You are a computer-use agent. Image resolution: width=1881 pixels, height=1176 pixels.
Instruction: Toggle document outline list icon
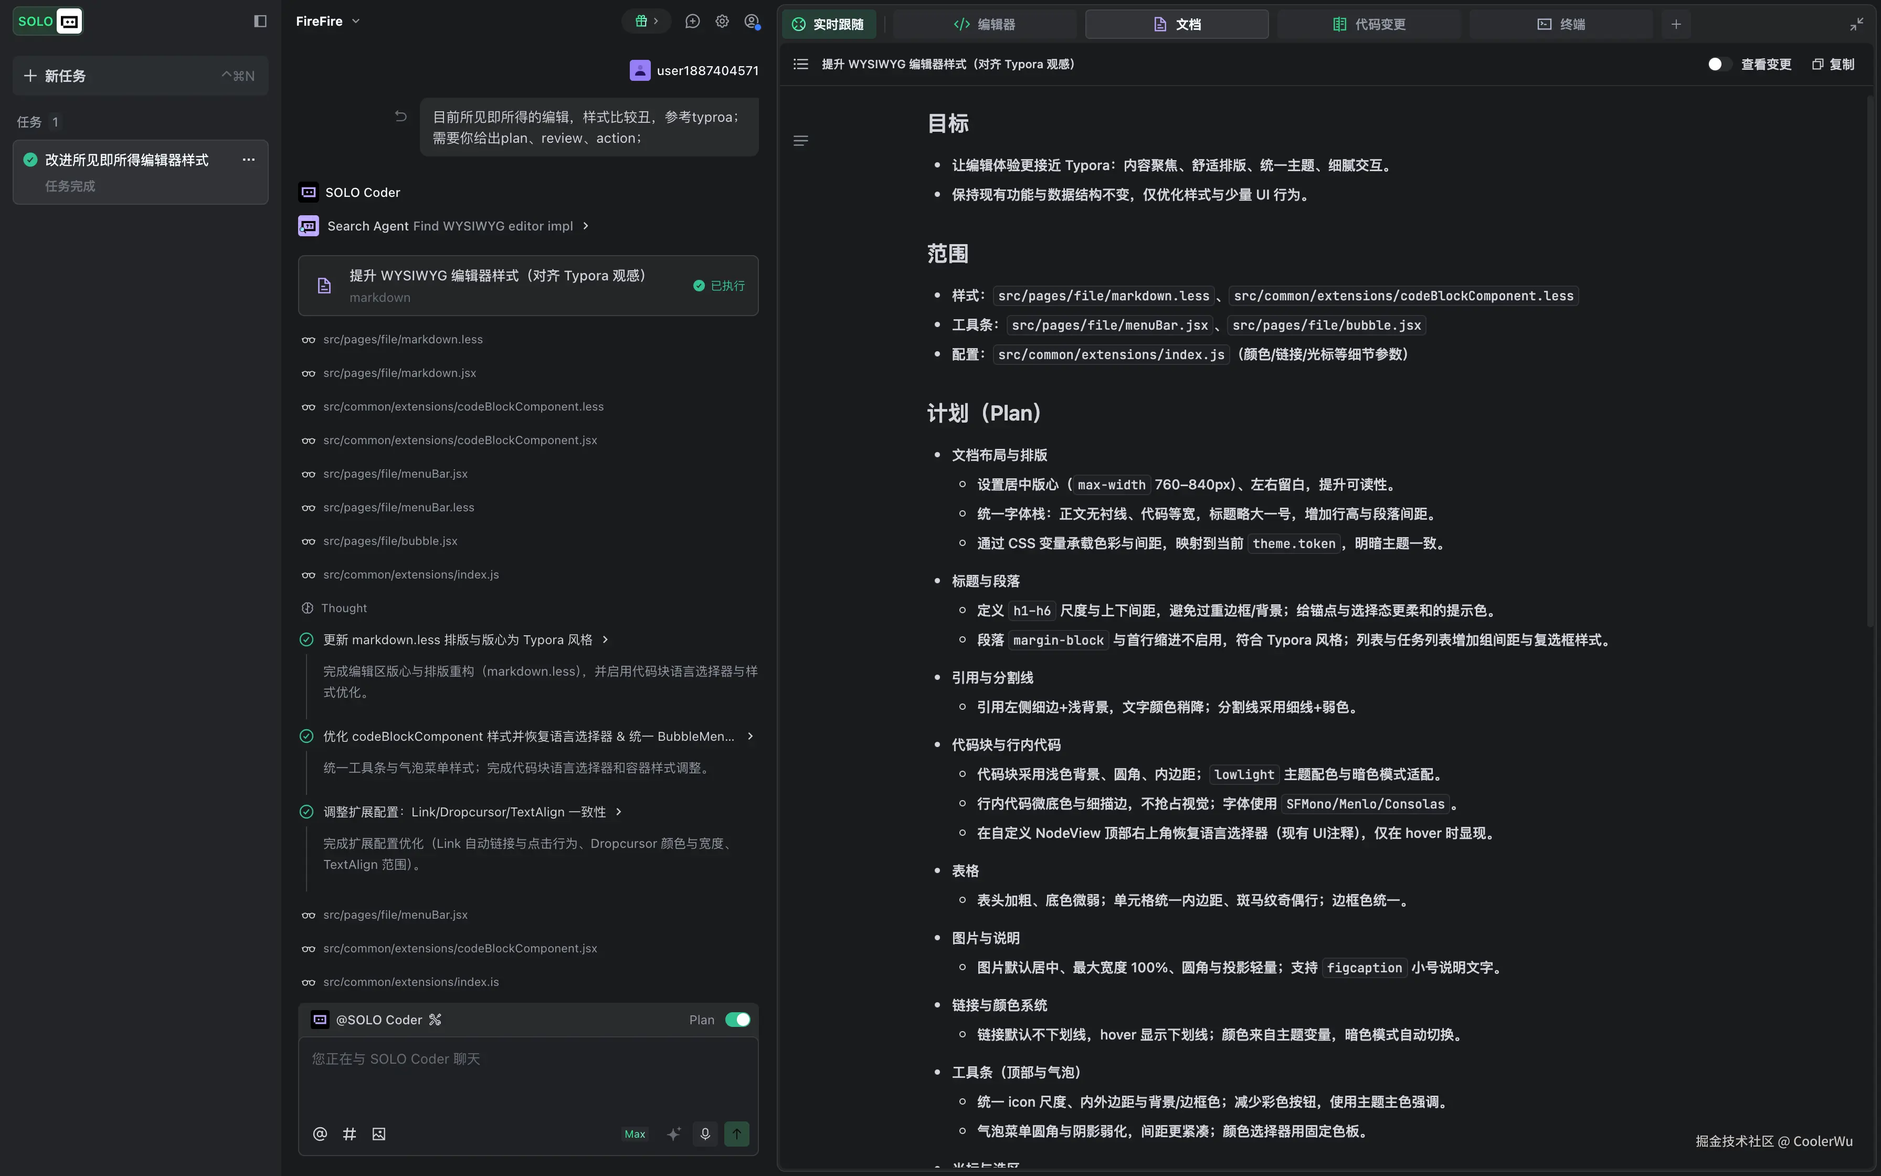800,64
